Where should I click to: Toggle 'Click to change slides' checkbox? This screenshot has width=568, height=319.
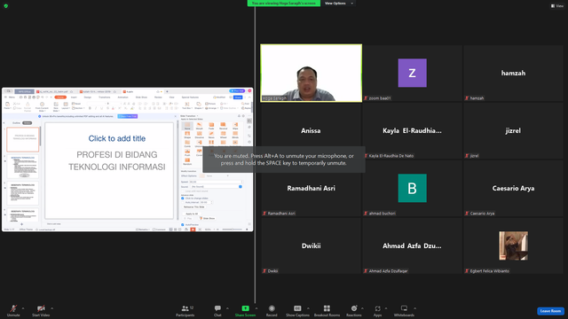click(x=183, y=198)
